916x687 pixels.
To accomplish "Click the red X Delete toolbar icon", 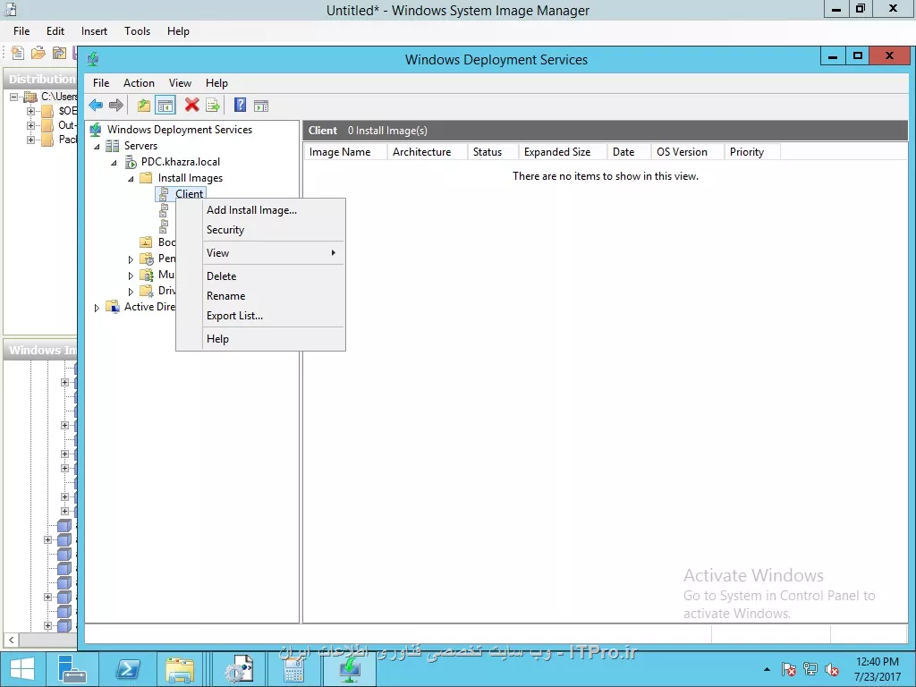I will click(191, 106).
